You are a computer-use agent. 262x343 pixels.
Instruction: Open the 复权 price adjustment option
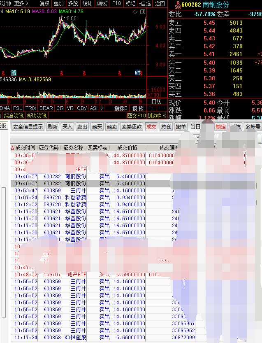click(x=44, y=3)
